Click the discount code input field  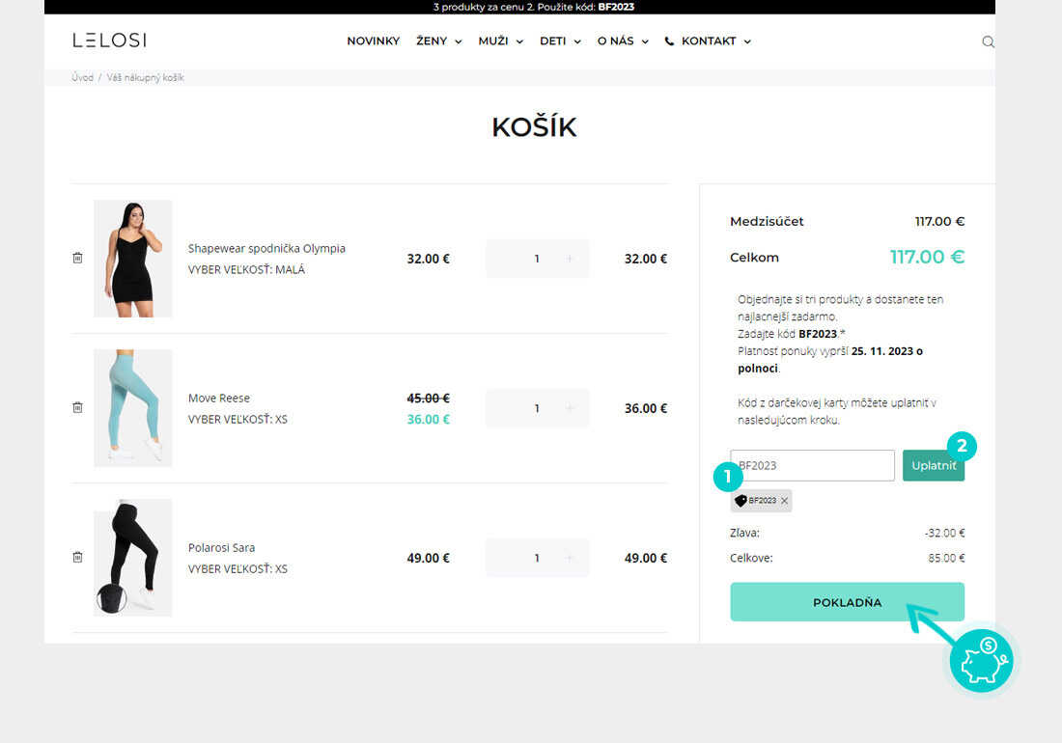[812, 465]
